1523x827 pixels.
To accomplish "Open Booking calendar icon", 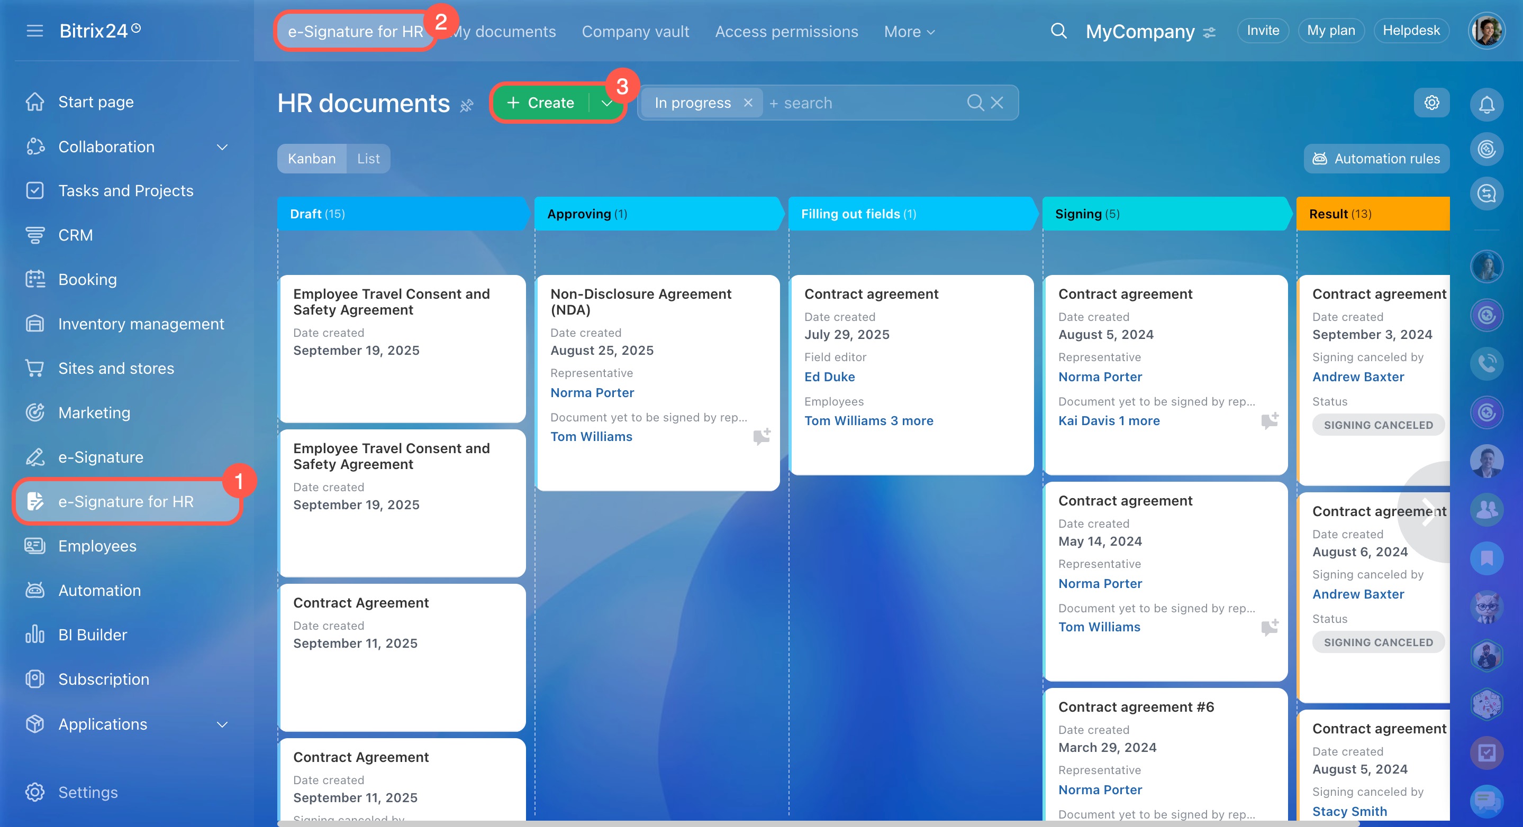I will click(x=35, y=279).
